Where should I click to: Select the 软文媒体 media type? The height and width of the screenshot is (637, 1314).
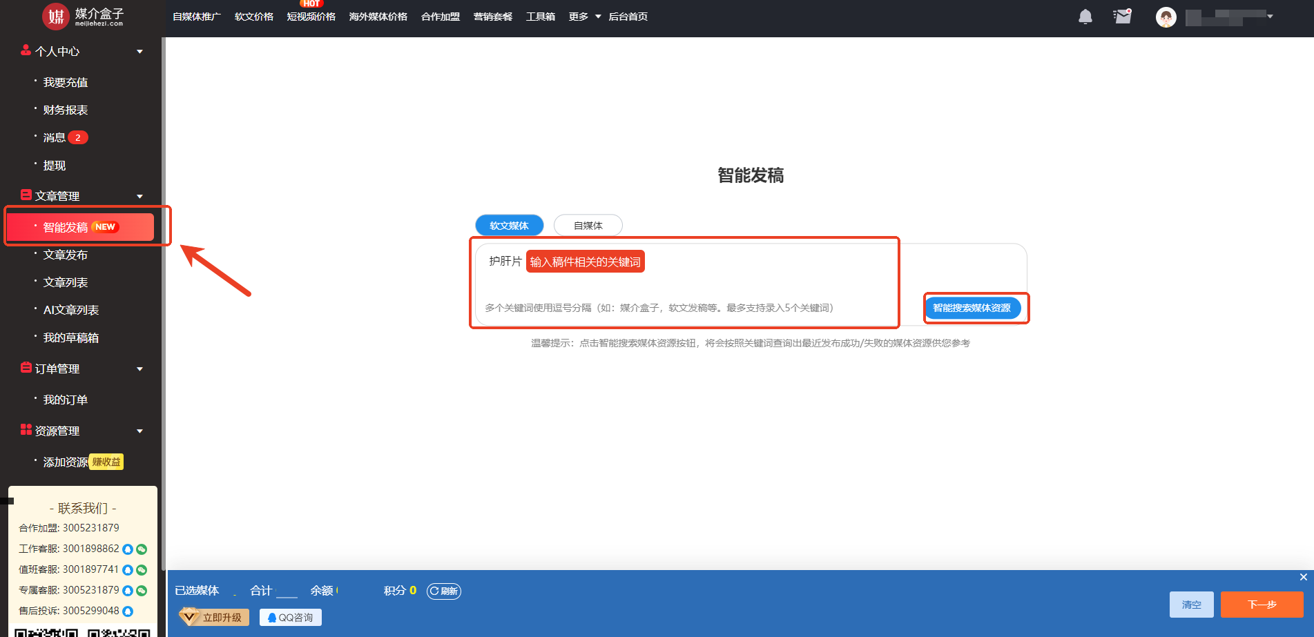[509, 226]
